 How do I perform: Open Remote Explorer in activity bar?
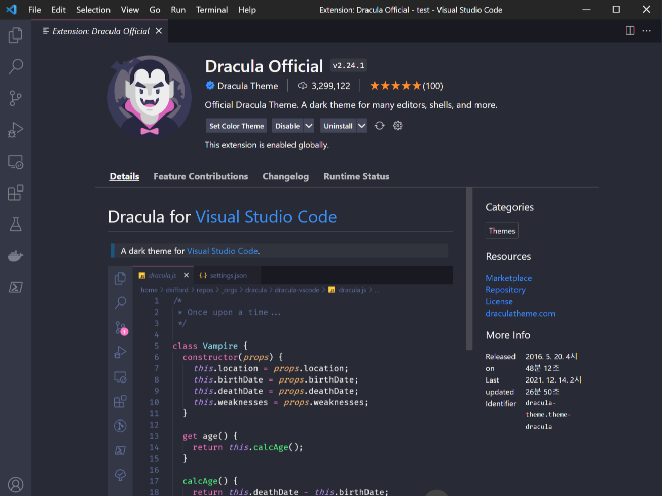click(16, 162)
